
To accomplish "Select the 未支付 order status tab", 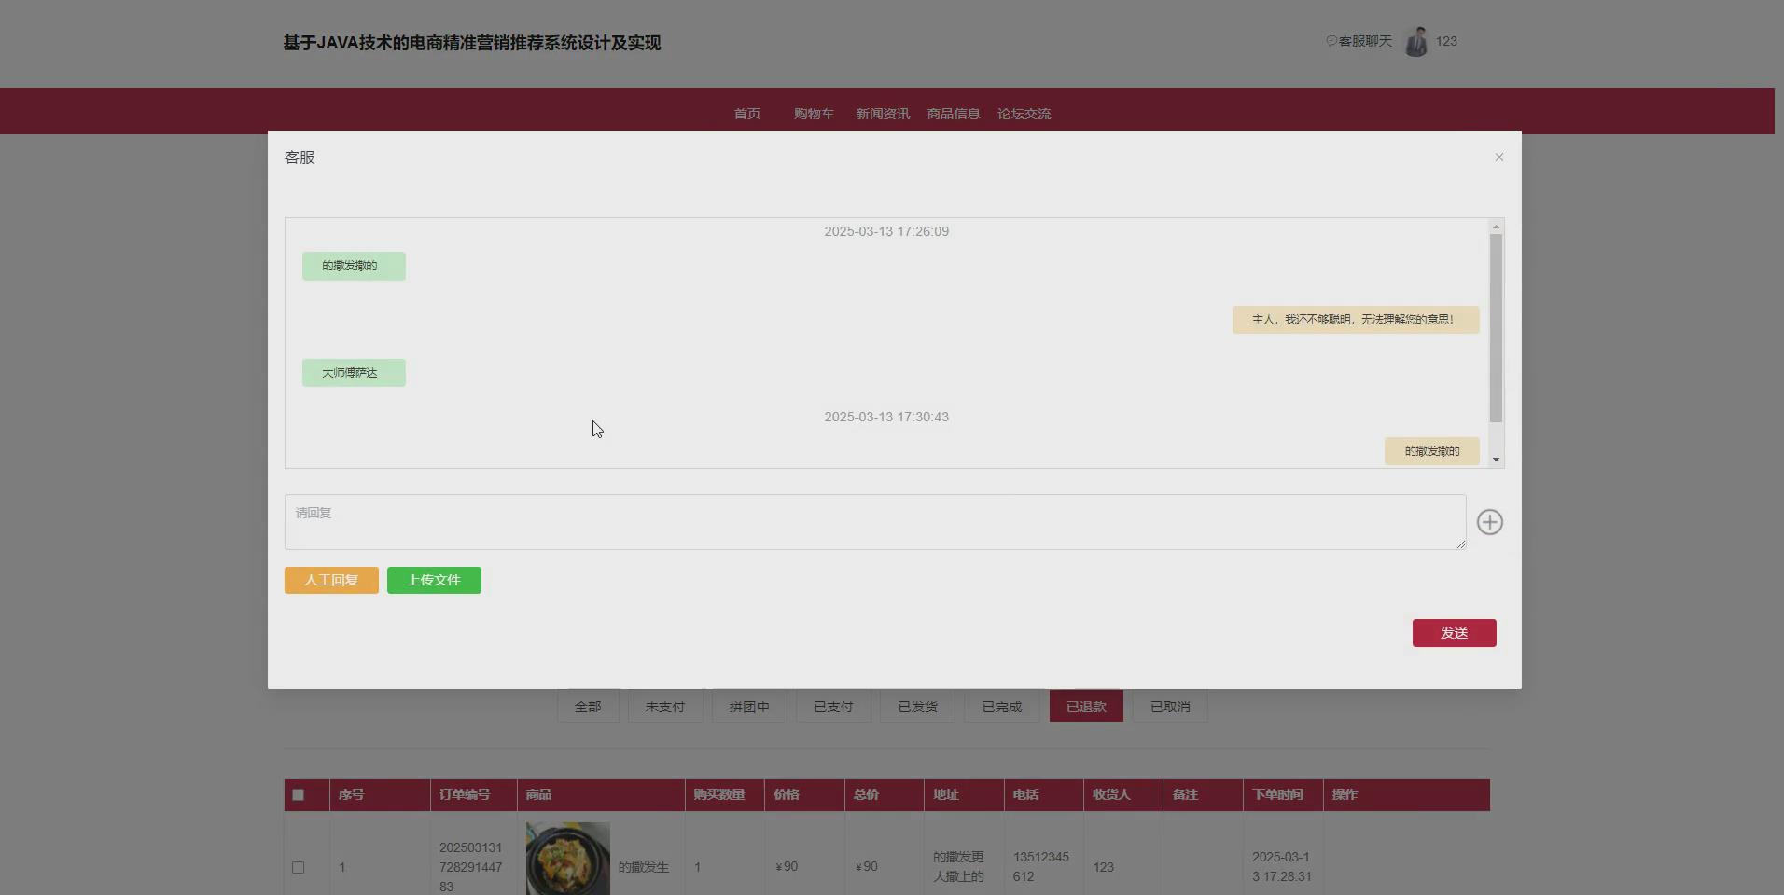I will point(664,706).
